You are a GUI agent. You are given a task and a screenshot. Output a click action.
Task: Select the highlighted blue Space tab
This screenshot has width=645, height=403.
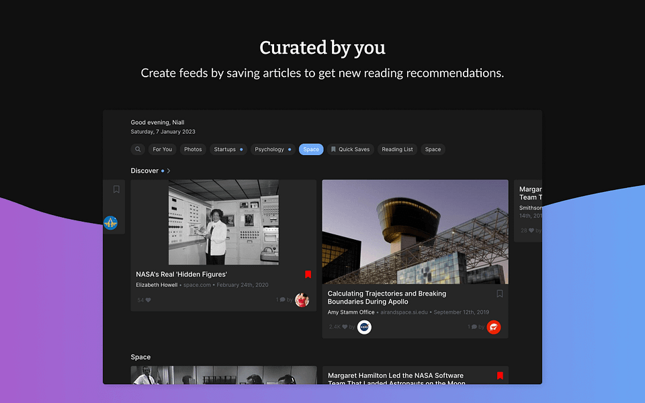[x=311, y=149]
